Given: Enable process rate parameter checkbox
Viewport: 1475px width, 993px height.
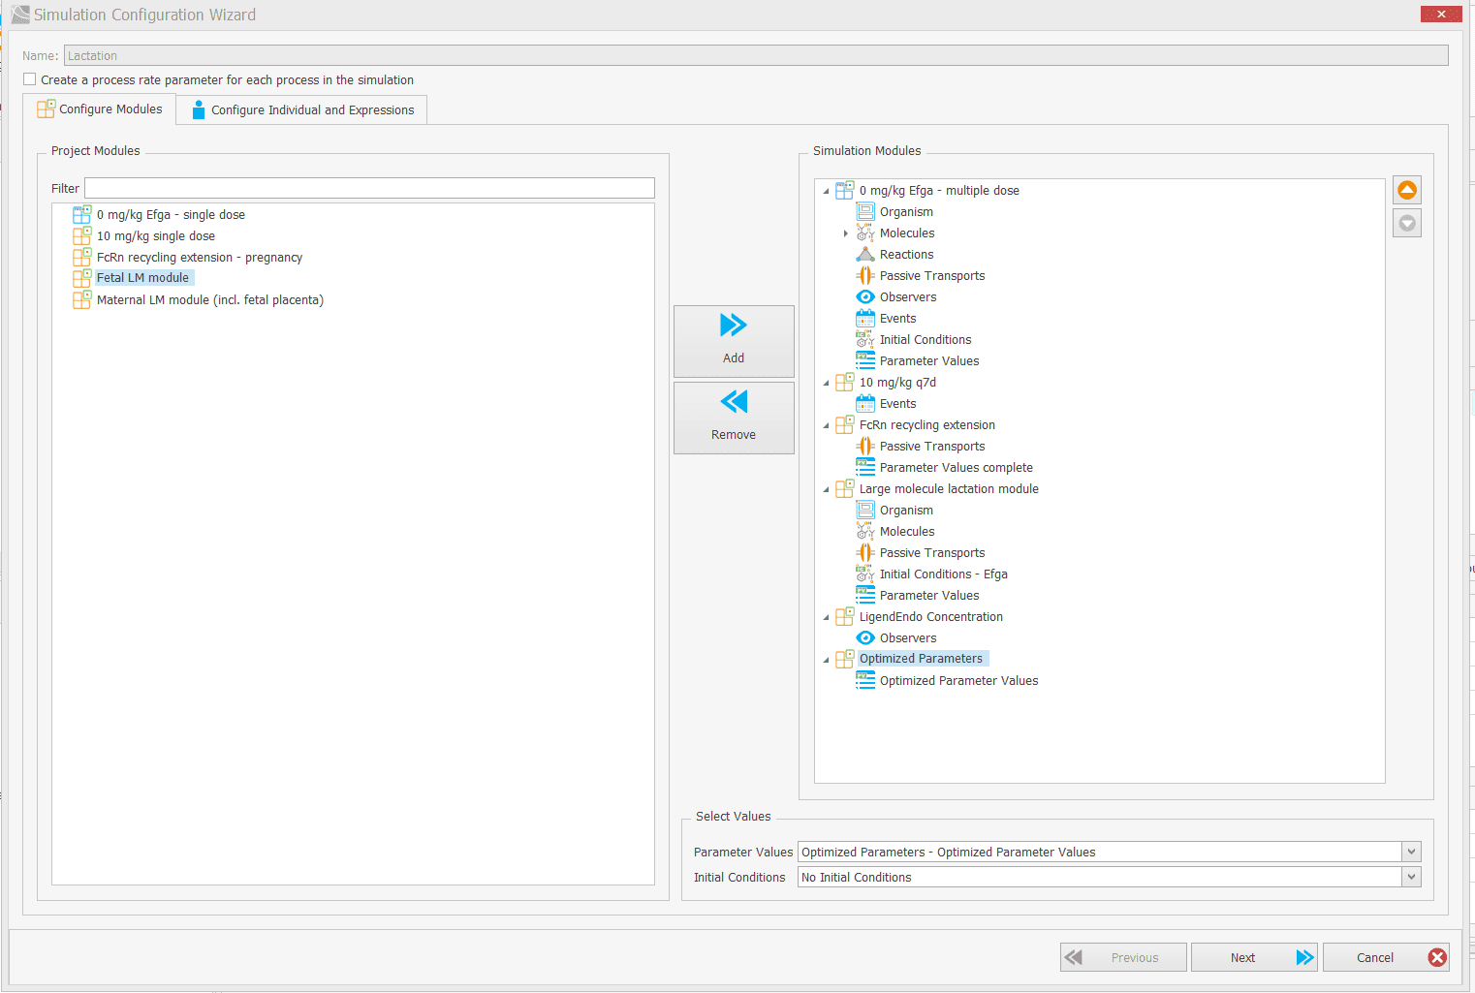Looking at the screenshot, I should pyautogui.click(x=30, y=79).
